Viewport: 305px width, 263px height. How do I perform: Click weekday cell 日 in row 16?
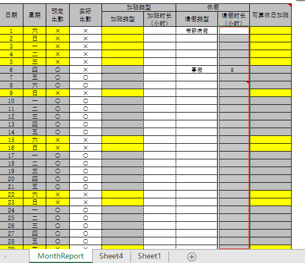(x=35, y=148)
